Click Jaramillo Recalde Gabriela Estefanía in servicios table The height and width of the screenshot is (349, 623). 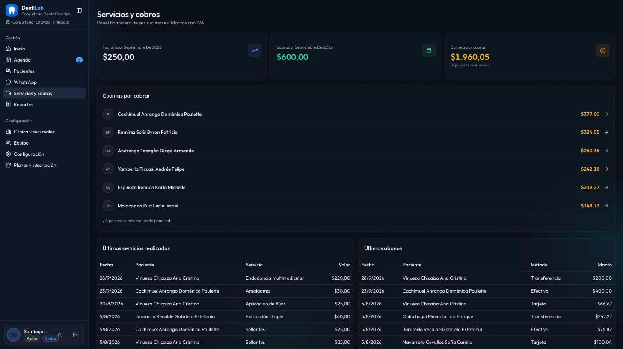[175, 316]
